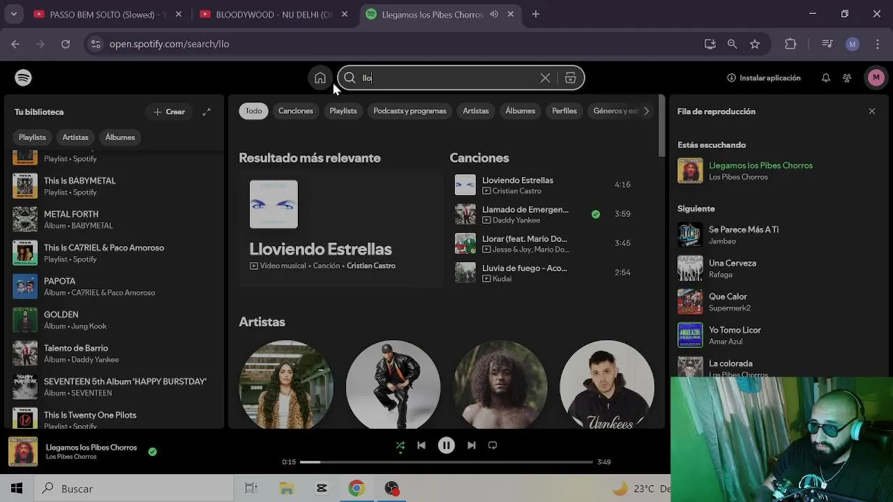The image size is (893, 502).
Task: Skip to previous track
Action: [421, 445]
